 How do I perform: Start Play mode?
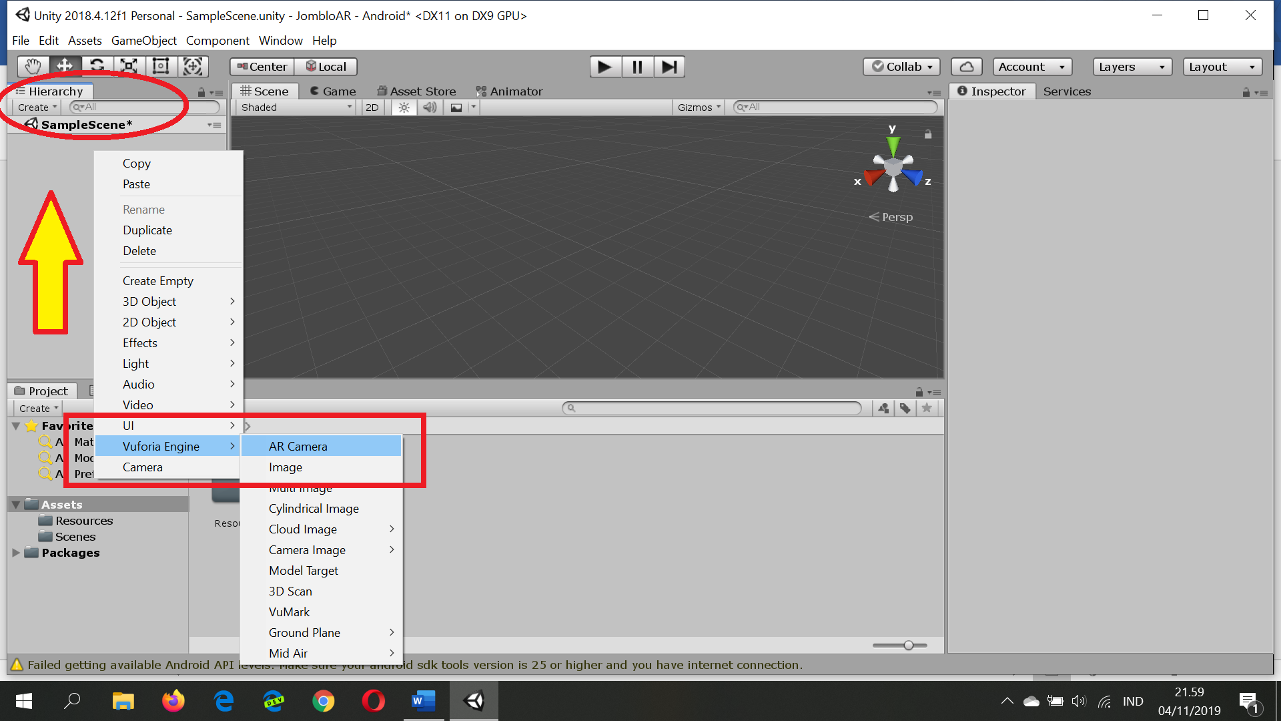coord(605,67)
